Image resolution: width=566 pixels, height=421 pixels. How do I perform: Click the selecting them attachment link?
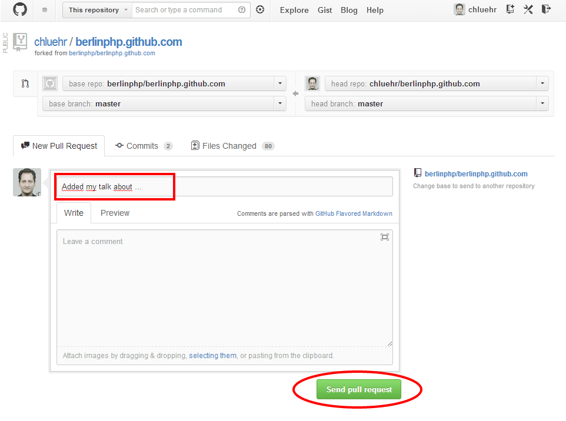(212, 356)
